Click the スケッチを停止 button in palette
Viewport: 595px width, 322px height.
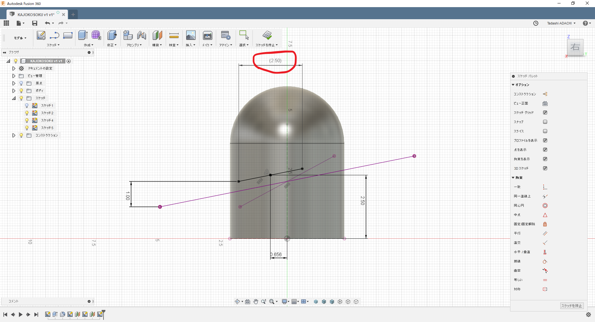pos(572,306)
